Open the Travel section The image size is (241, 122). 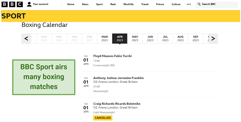click(x=145, y=4)
